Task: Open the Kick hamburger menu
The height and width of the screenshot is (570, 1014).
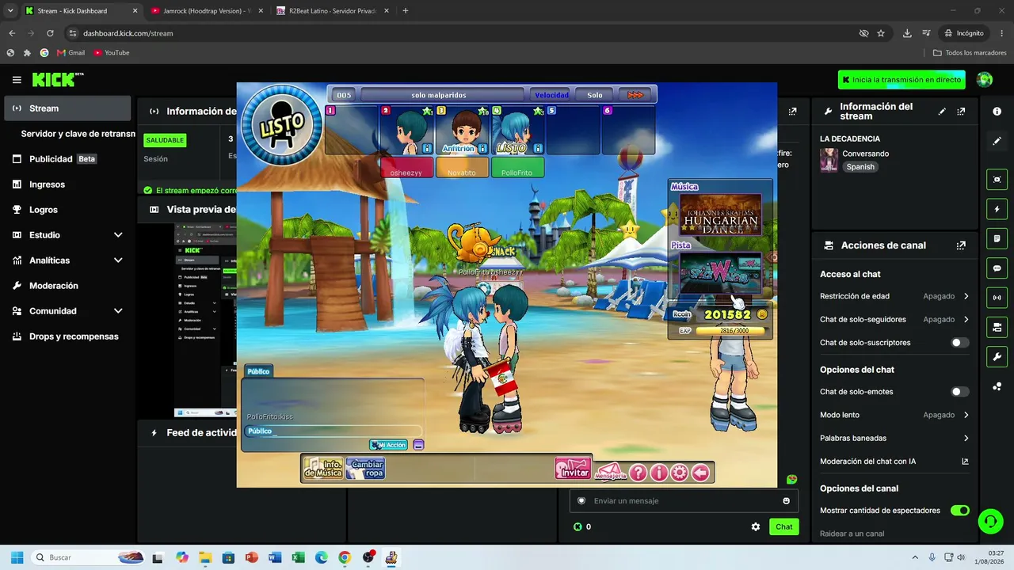Action: (x=17, y=80)
